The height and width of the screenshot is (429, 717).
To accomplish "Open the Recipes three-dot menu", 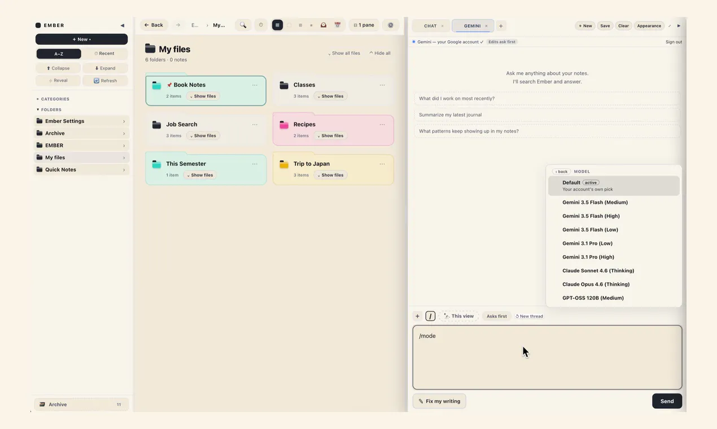I will (383, 125).
